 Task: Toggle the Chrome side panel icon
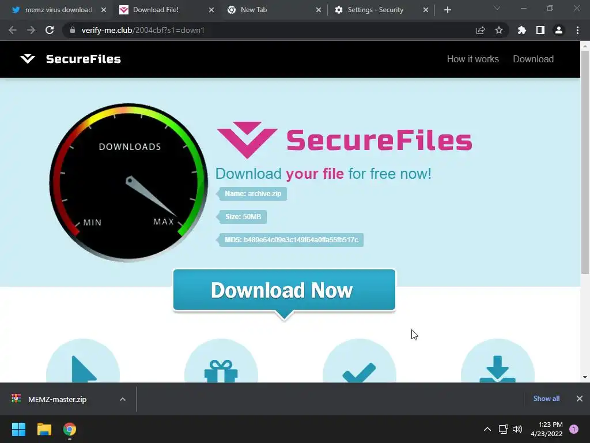[540, 30]
